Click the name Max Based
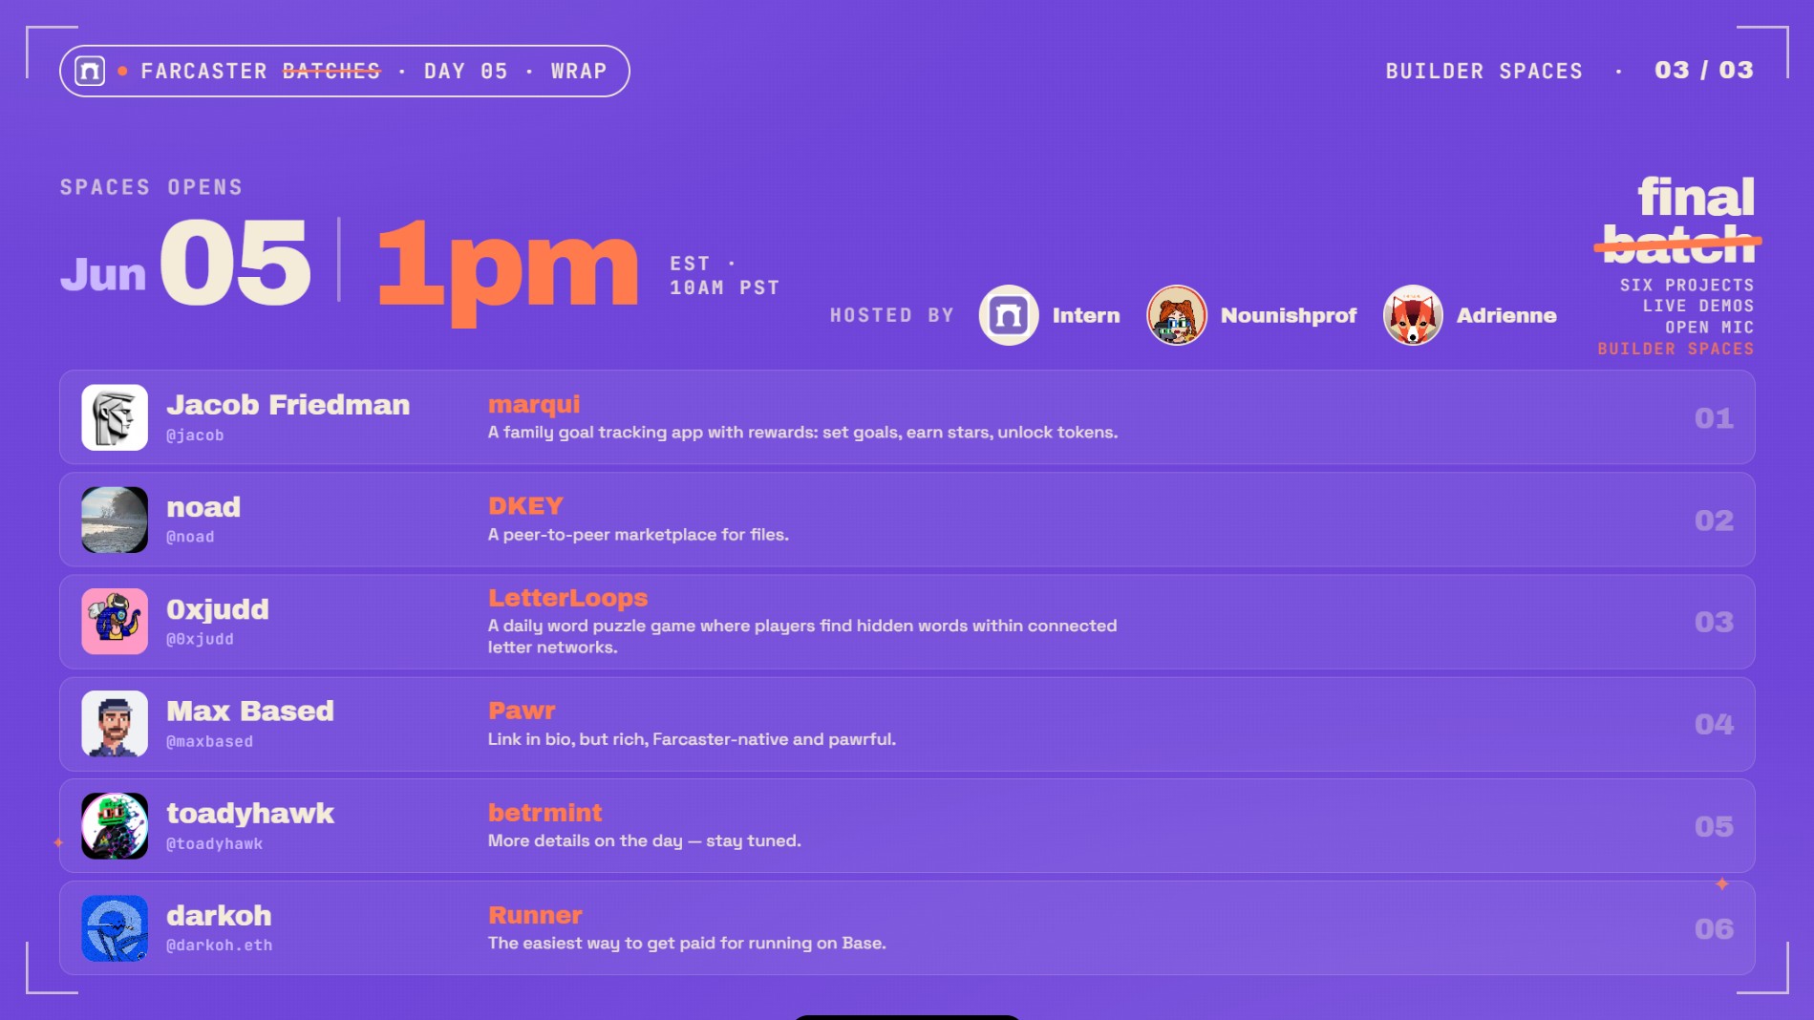 pos(250,711)
